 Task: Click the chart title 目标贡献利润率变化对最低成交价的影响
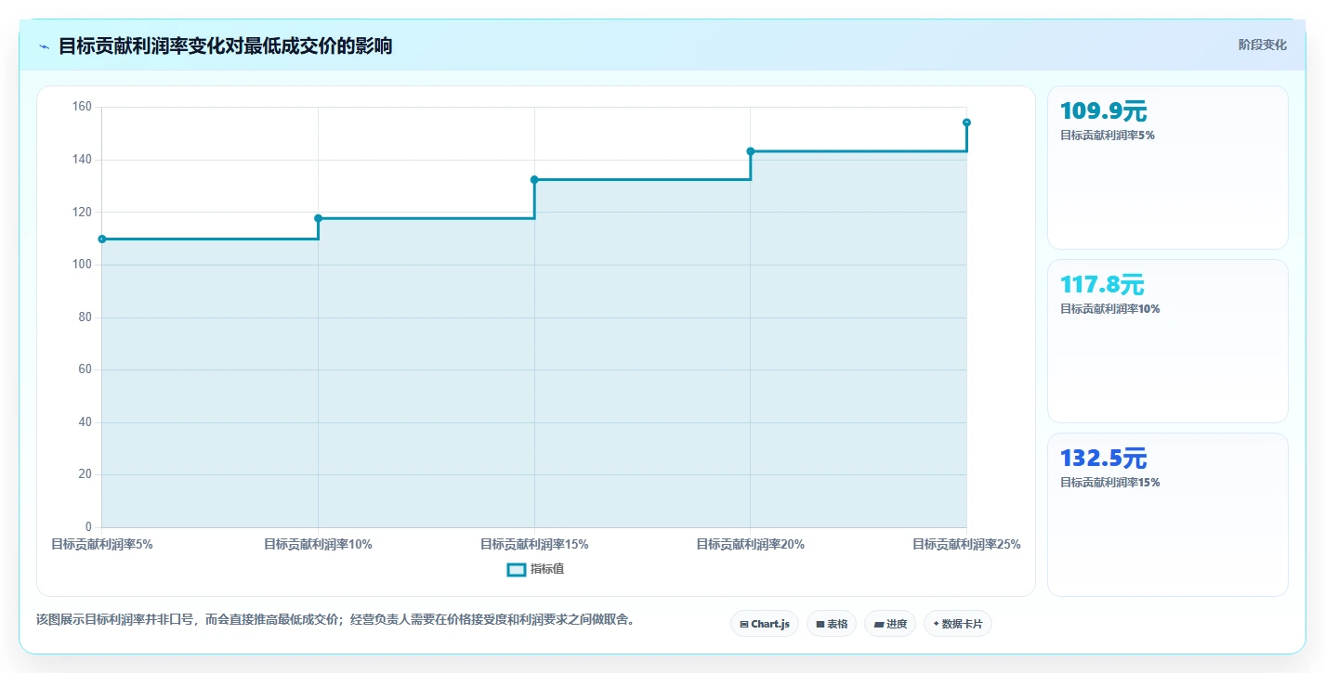coord(225,45)
